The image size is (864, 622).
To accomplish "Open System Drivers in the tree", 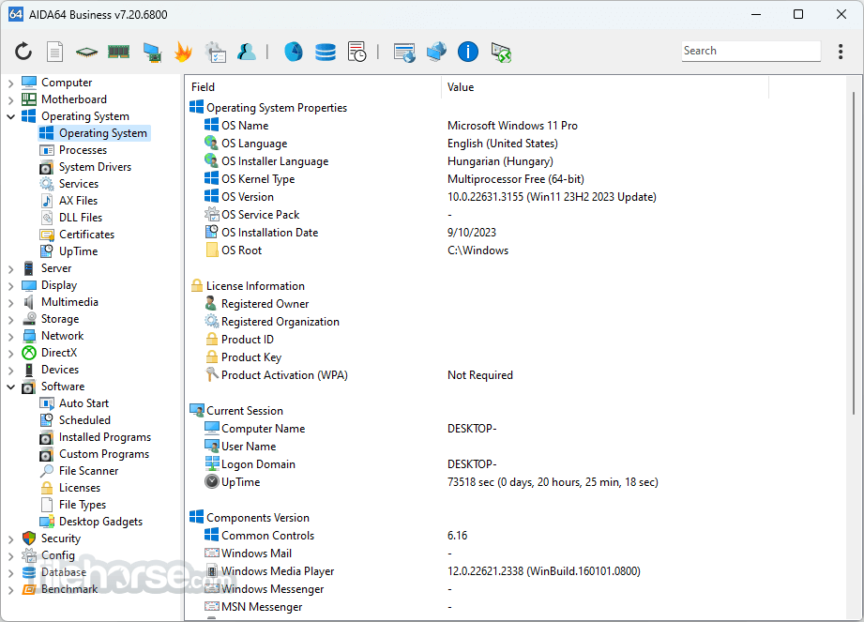I will (x=95, y=167).
